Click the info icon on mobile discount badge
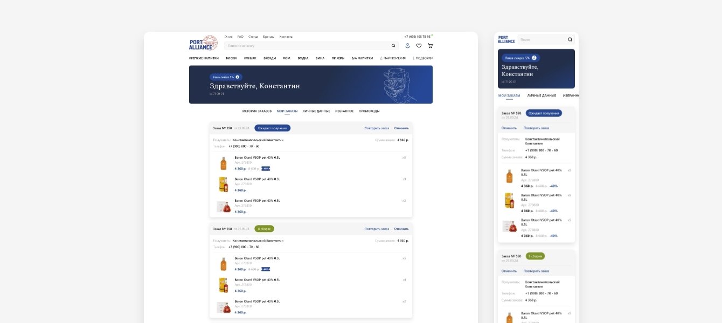The width and height of the screenshot is (722, 323). coord(534,58)
